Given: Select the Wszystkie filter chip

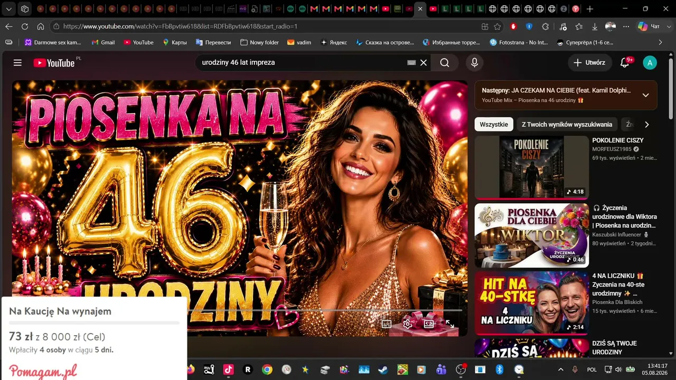Looking at the screenshot, I should [494, 125].
